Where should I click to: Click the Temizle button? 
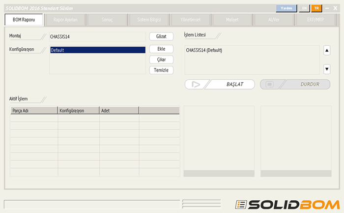(161, 70)
